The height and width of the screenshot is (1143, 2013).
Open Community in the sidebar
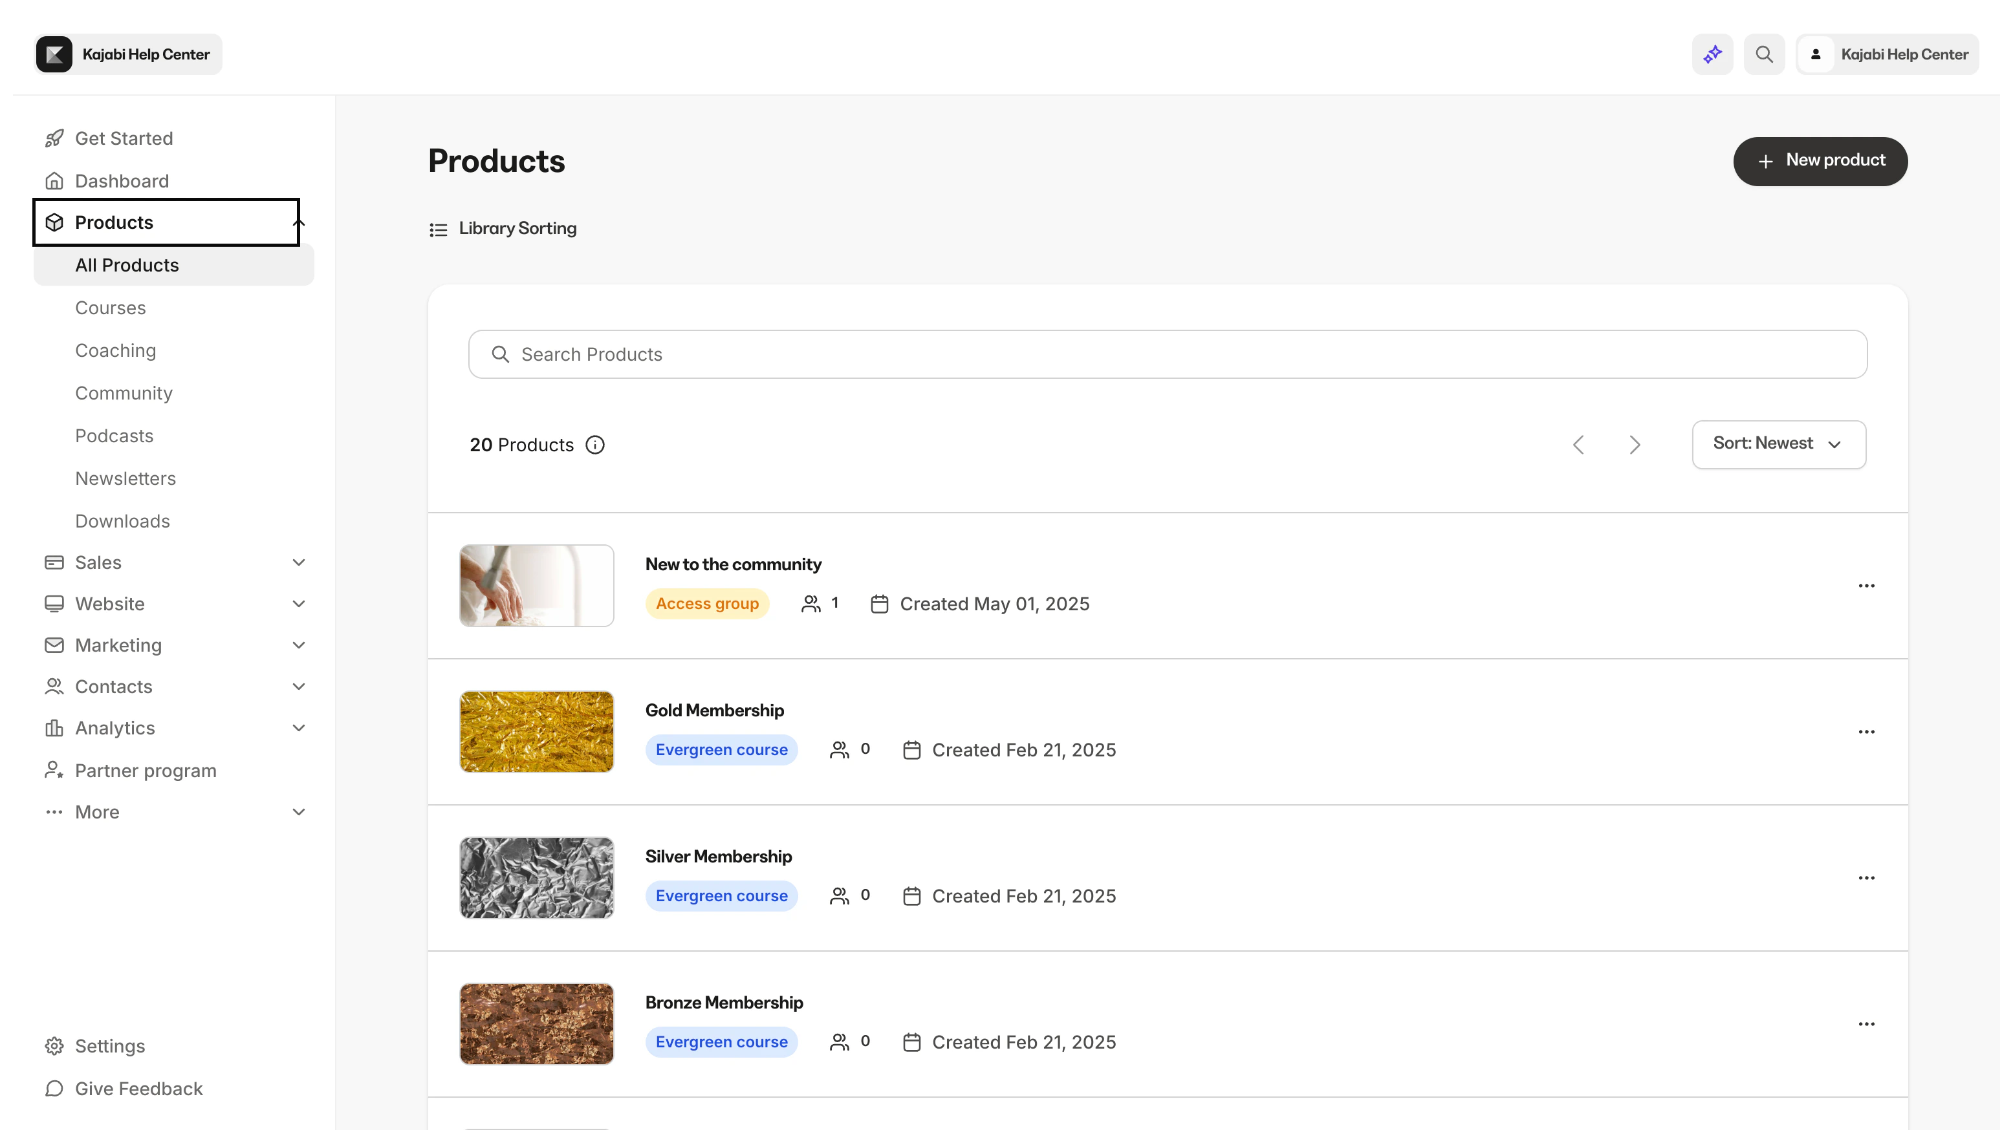coord(124,393)
